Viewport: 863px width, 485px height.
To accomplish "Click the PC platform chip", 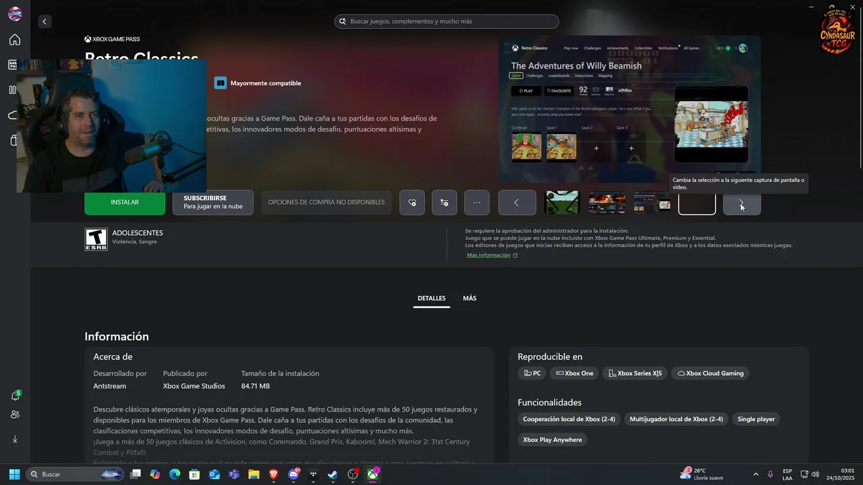I will tap(533, 373).
